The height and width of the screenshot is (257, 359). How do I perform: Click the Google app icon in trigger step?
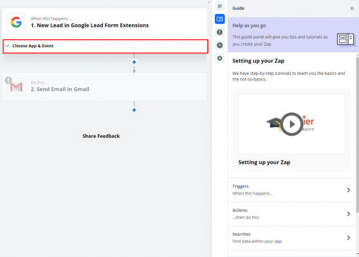pyautogui.click(x=17, y=22)
